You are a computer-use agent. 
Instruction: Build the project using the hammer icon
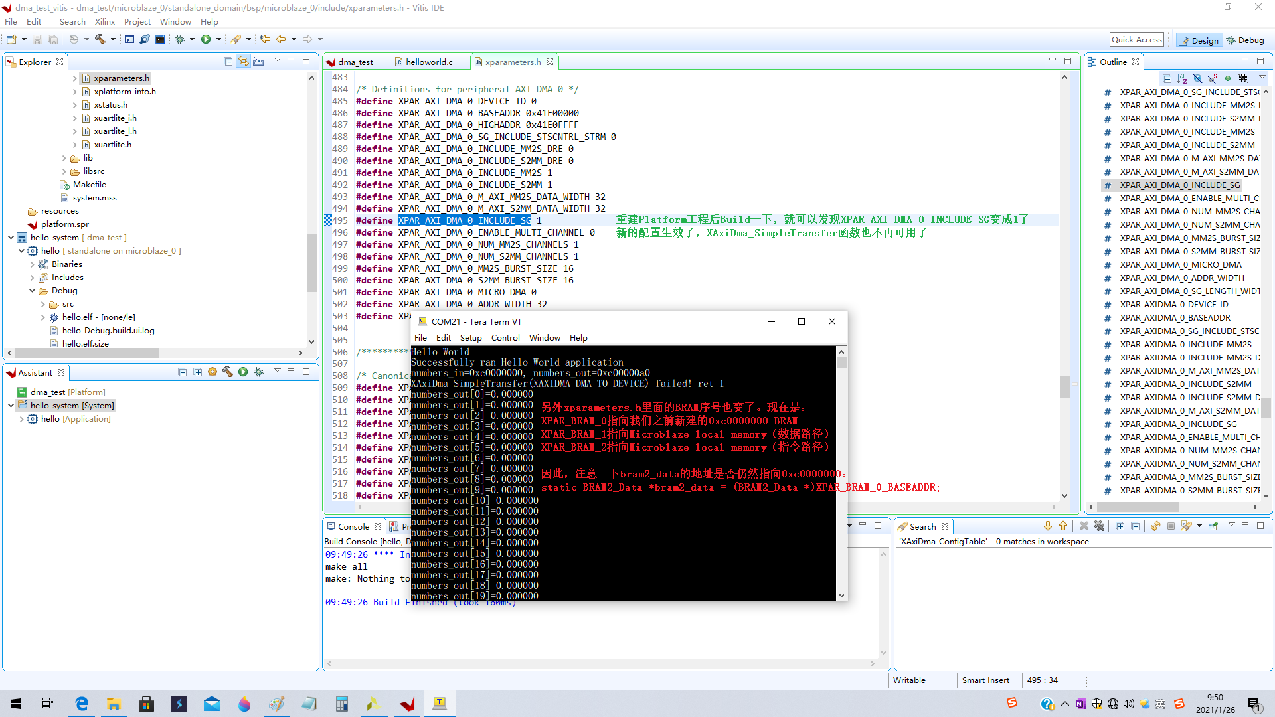click(100, 39)
